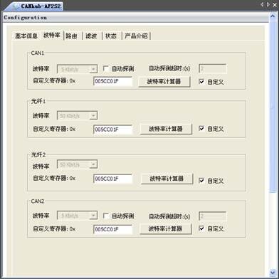Open the 产品介绍 tab
The image size is (279, 279).
(x=136, y=36)
